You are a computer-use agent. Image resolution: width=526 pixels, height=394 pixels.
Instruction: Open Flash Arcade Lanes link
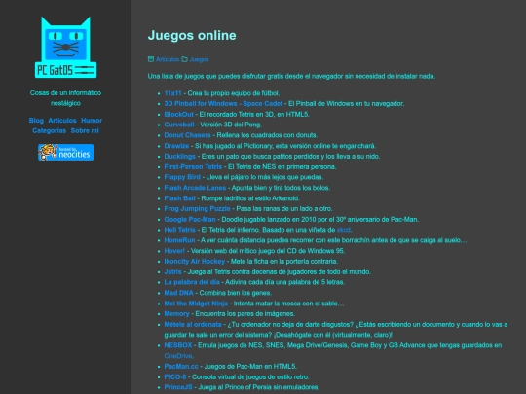click(195, 188)
